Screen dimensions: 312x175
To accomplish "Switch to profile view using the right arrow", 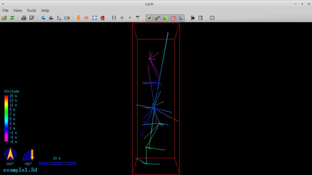I will click(x=86, y=18).
